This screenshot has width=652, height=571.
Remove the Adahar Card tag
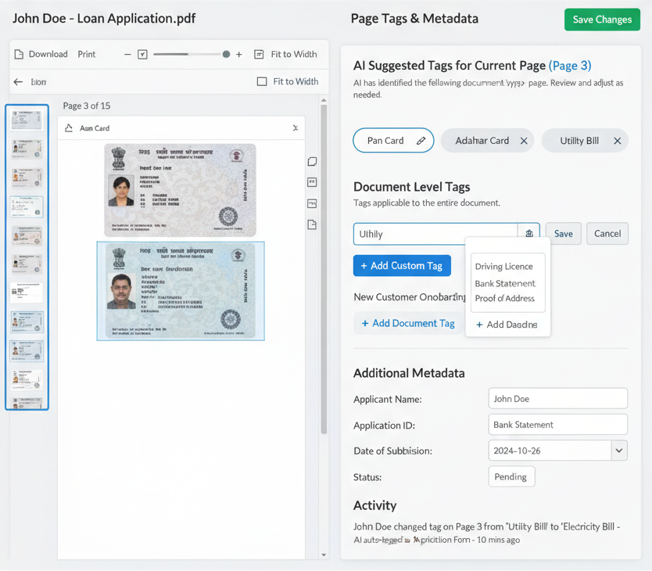(524, 141)
